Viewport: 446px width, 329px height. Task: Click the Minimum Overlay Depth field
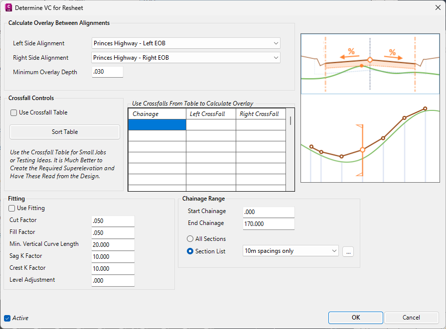click(x=108, y=72)
